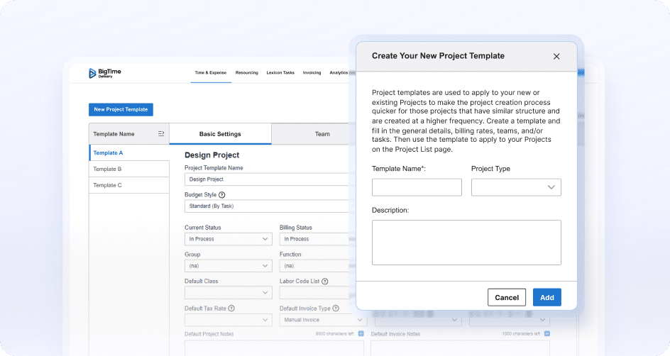Expand the Default Class dropdown
This screenshot has width=670, height=356.
228,292
